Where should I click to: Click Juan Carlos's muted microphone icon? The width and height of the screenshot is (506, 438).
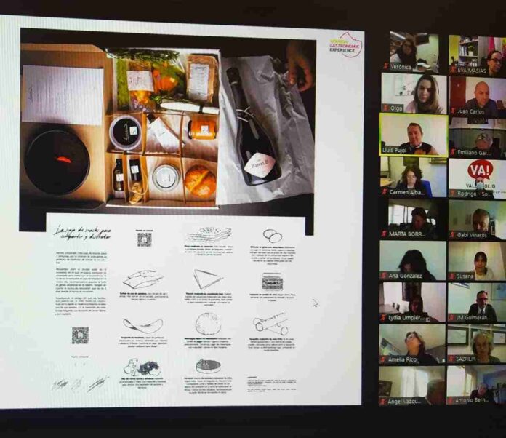click(x=453, y=110)
